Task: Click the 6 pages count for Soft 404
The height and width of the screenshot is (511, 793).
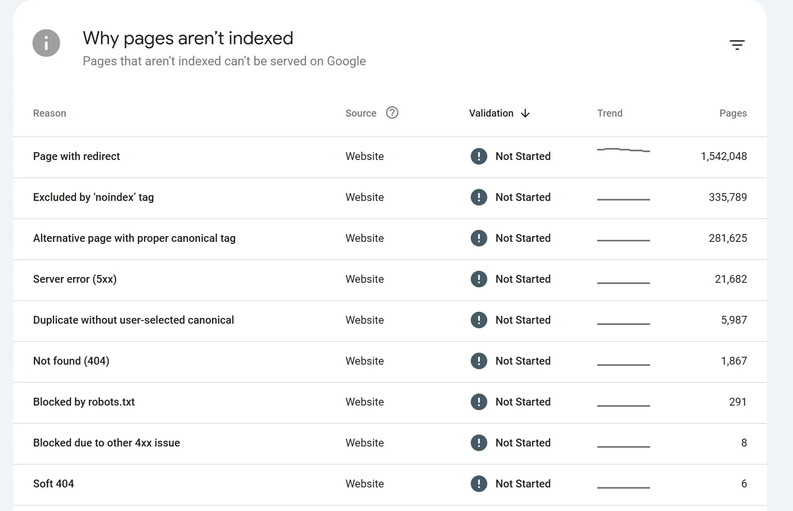Action: [744, 484]
